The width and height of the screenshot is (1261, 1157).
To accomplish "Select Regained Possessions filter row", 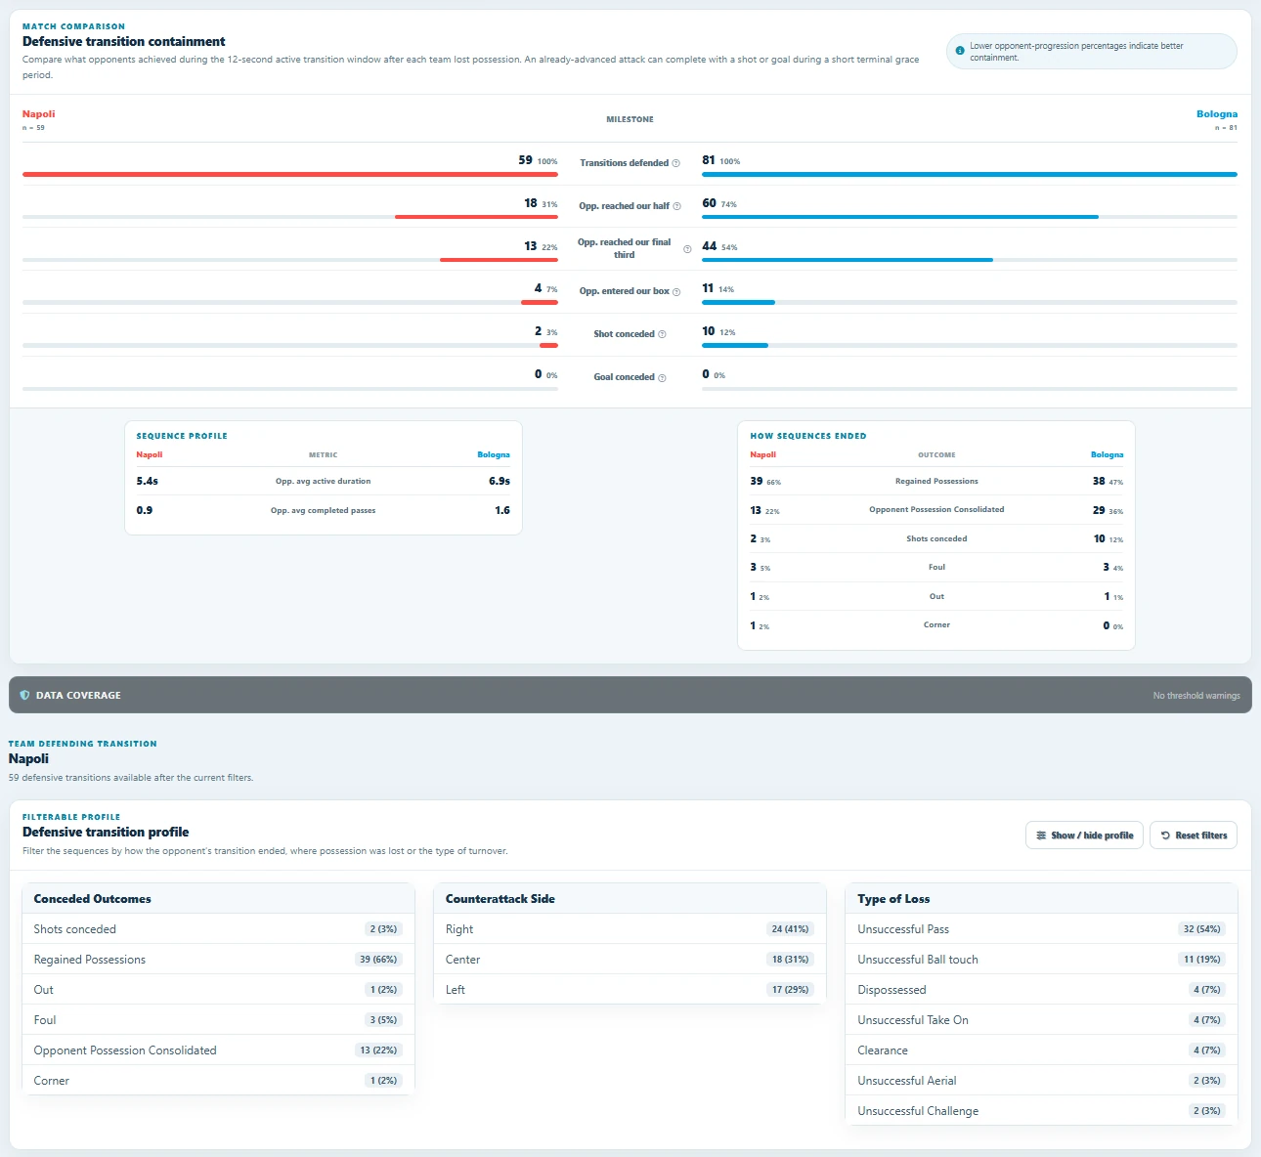I will point(218,960).
